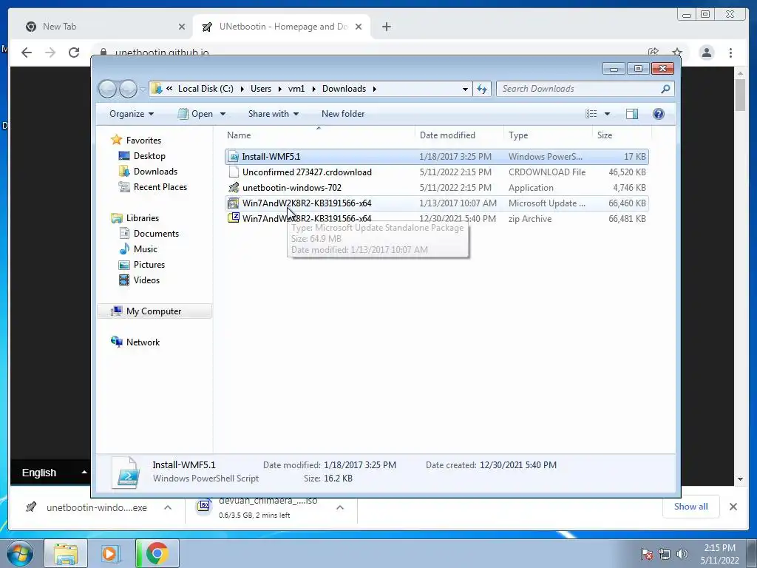Screen dimensions: 757x568
Task: Open the volume speaker tray icon
Action: coord(682,554)
